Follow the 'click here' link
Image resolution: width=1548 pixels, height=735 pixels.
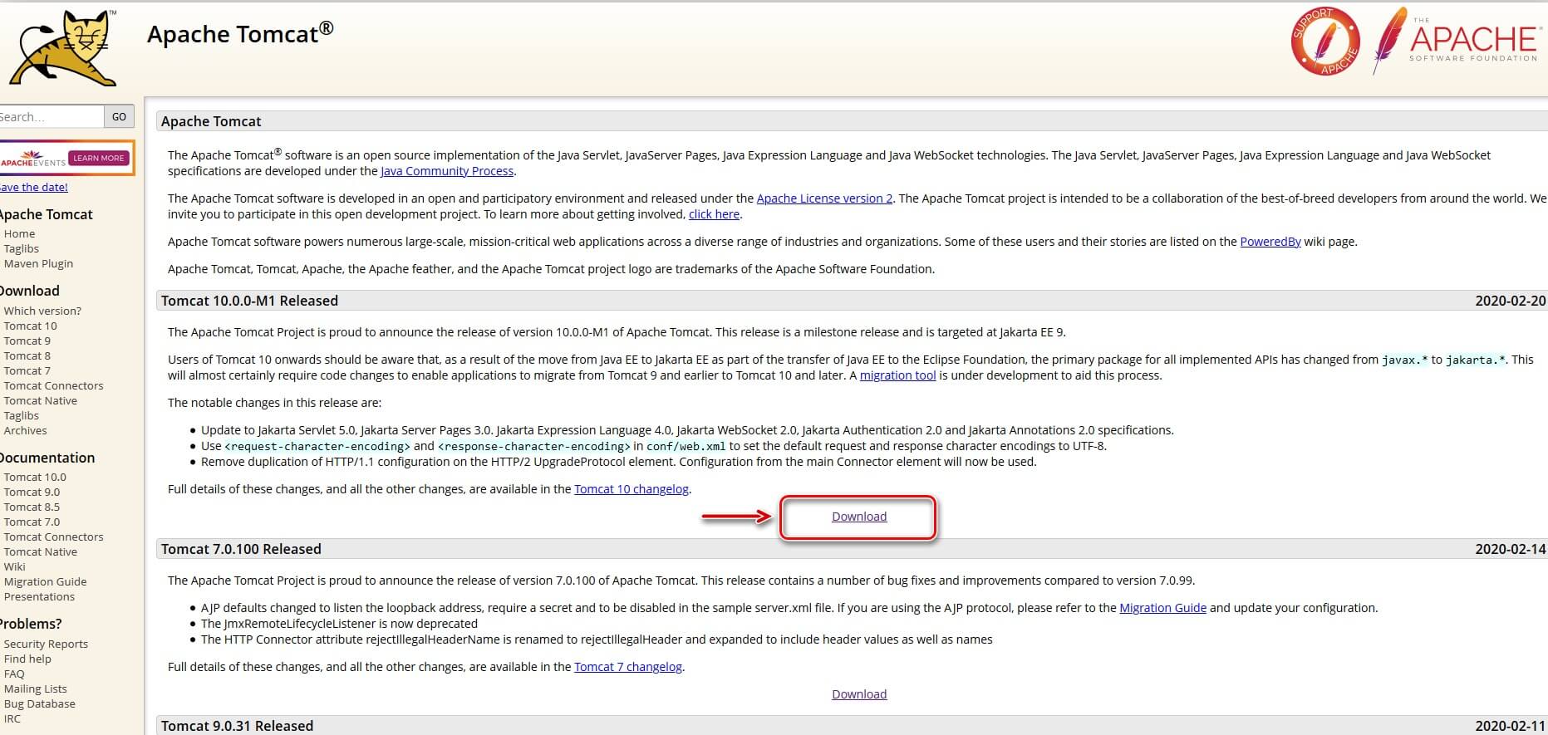click(x=714, y=214)
